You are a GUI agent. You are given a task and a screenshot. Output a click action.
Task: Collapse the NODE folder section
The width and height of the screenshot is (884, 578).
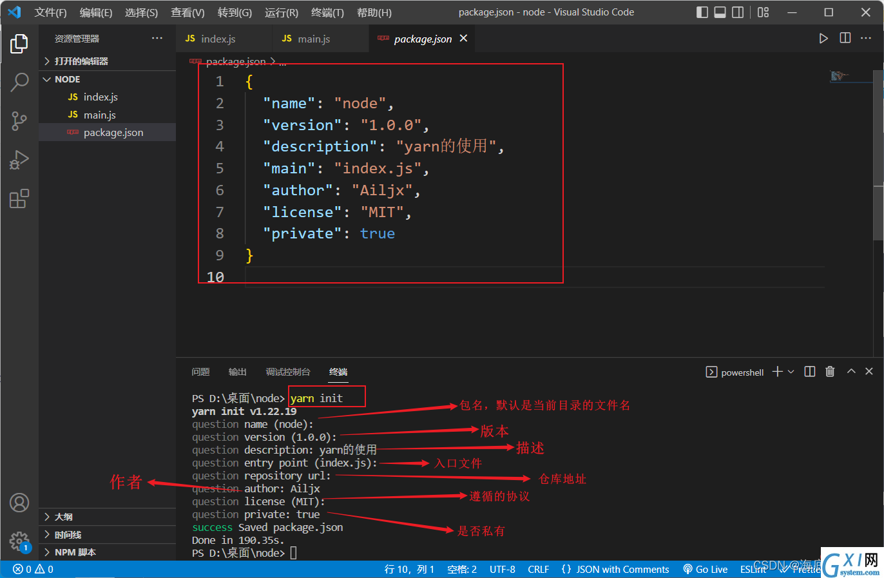tap(108, 79)
